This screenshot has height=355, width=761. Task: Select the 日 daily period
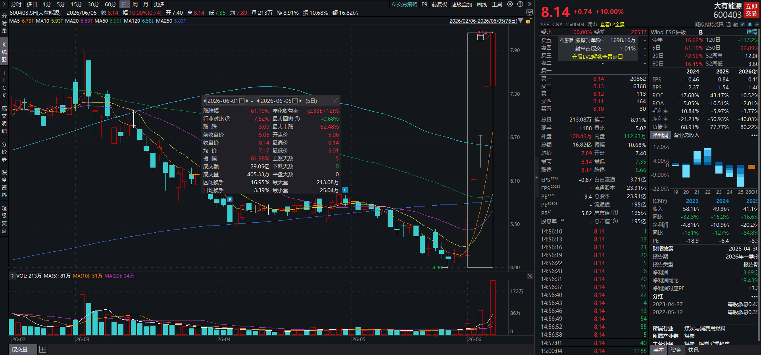coord(124,4)
